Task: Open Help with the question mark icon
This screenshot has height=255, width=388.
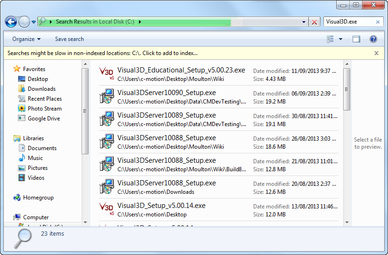Action: (x=373, y=39)
